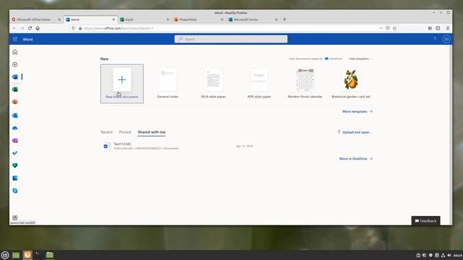Open the Firefox hamburger menu
463x260 pixels.
(x=448, y=28)
